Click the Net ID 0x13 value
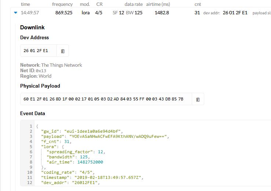Screen dimensions: 271x191 pos(41,71)
